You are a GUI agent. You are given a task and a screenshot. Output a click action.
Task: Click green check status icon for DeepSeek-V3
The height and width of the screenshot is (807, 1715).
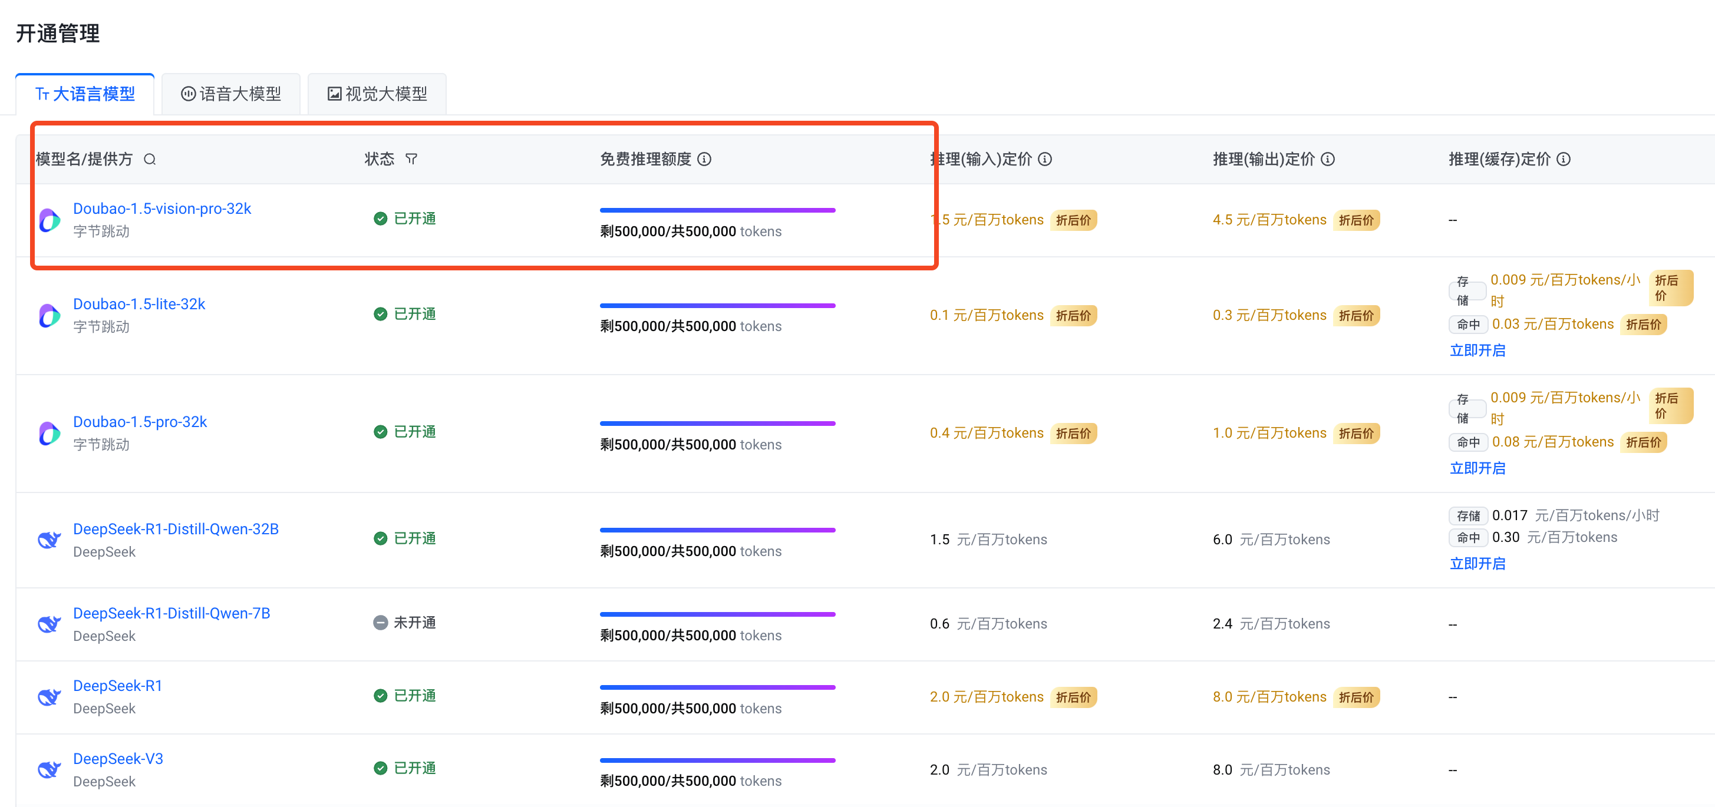pos(380,768)
